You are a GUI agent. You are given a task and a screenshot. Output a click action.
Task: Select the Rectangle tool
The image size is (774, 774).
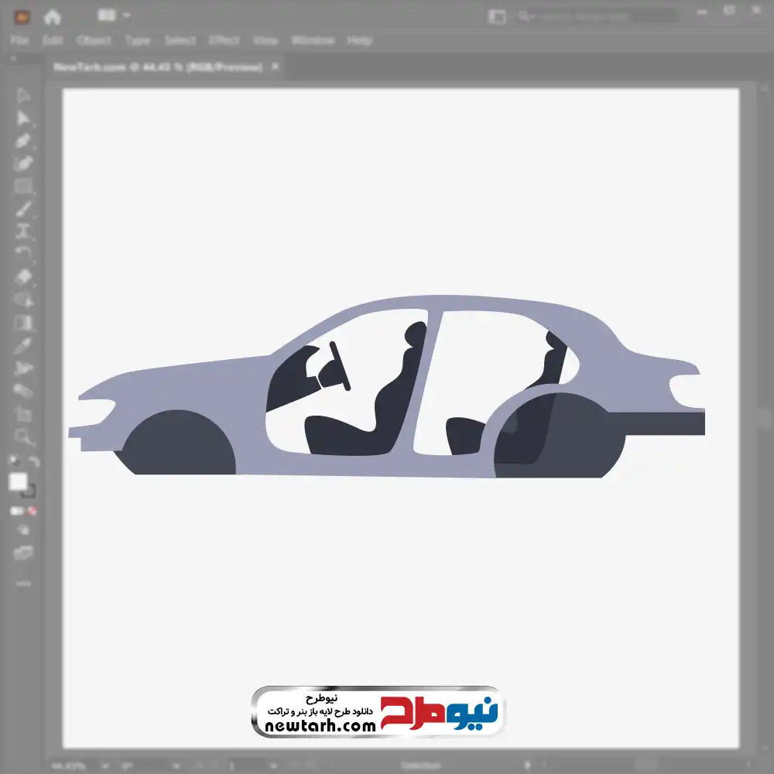(23, 186)
